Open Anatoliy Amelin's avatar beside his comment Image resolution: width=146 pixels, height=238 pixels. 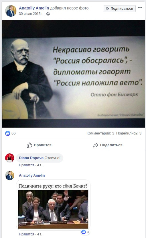pos(10,175)
